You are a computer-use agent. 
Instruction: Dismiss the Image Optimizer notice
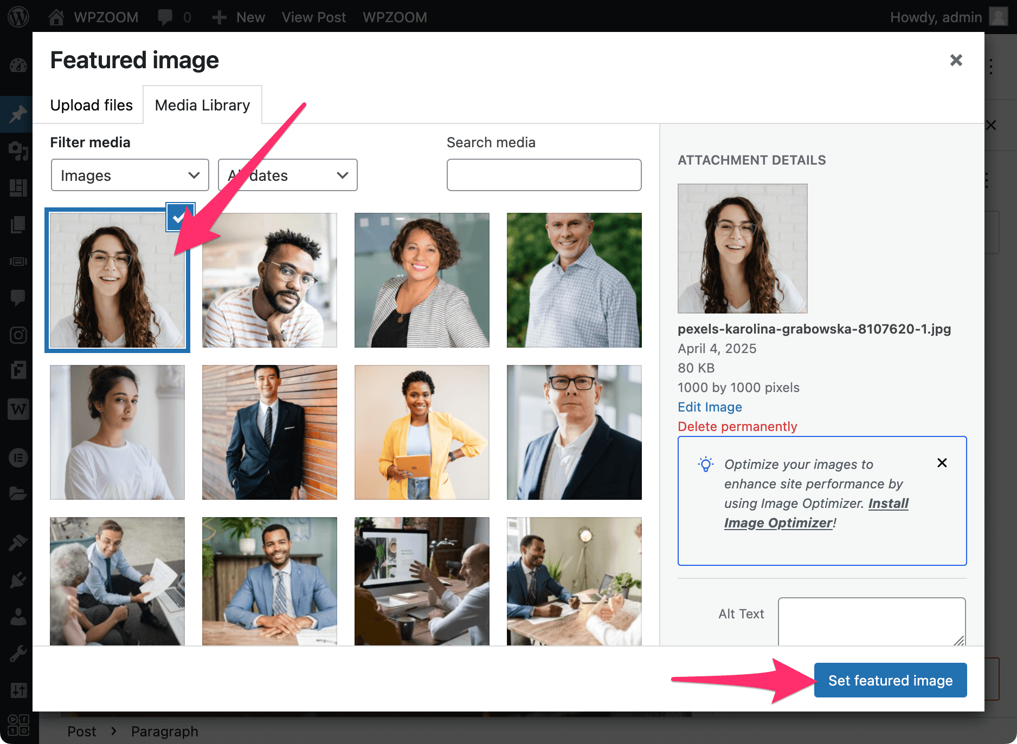(942, 463)
